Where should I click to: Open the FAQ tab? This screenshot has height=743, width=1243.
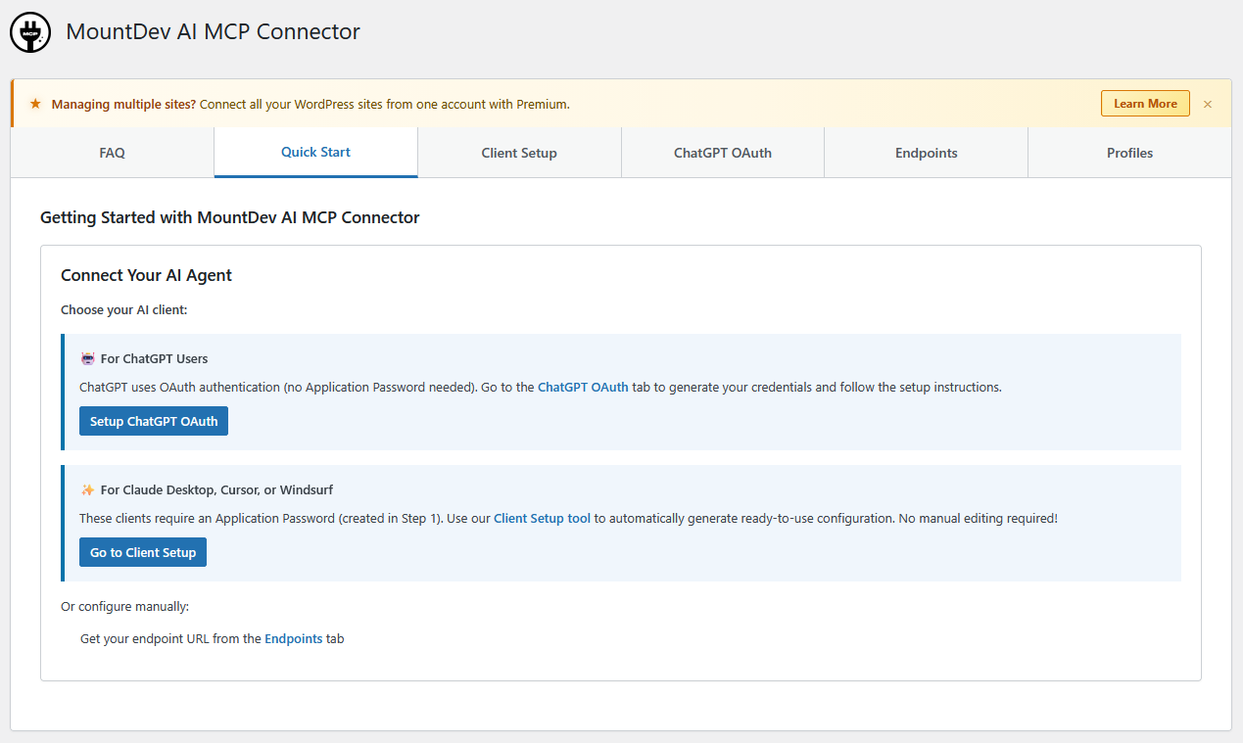coord(113,153)
